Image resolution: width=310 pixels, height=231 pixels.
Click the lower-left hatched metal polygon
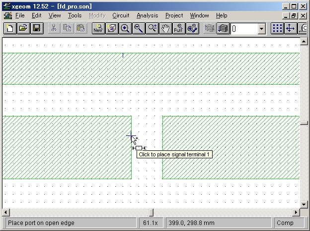[67, 147]
